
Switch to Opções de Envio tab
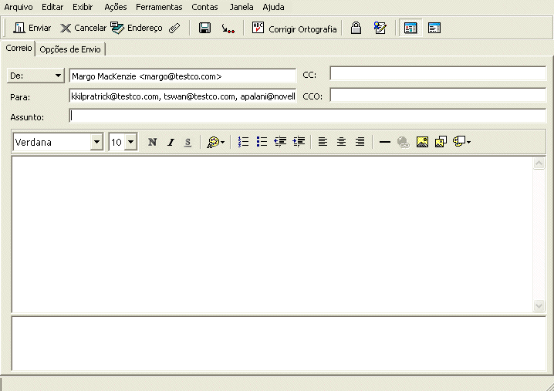(x=70, y=49)
